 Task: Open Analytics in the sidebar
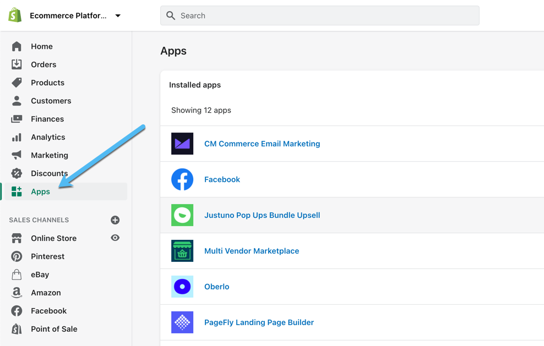[48, 138]
